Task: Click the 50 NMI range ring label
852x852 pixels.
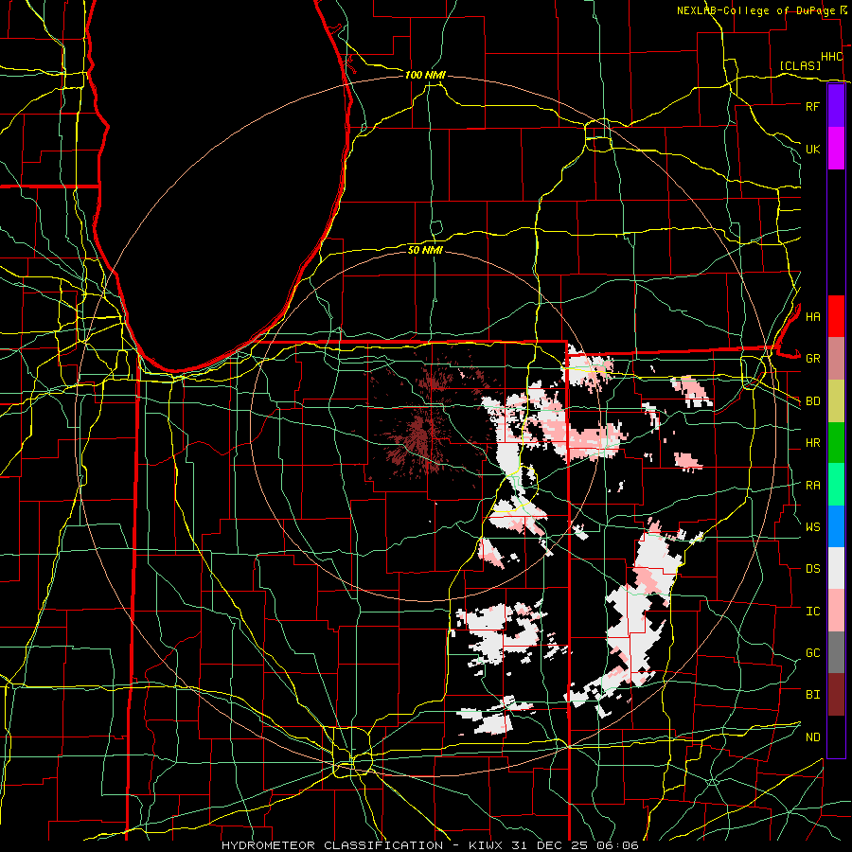Action: (425, 250)
